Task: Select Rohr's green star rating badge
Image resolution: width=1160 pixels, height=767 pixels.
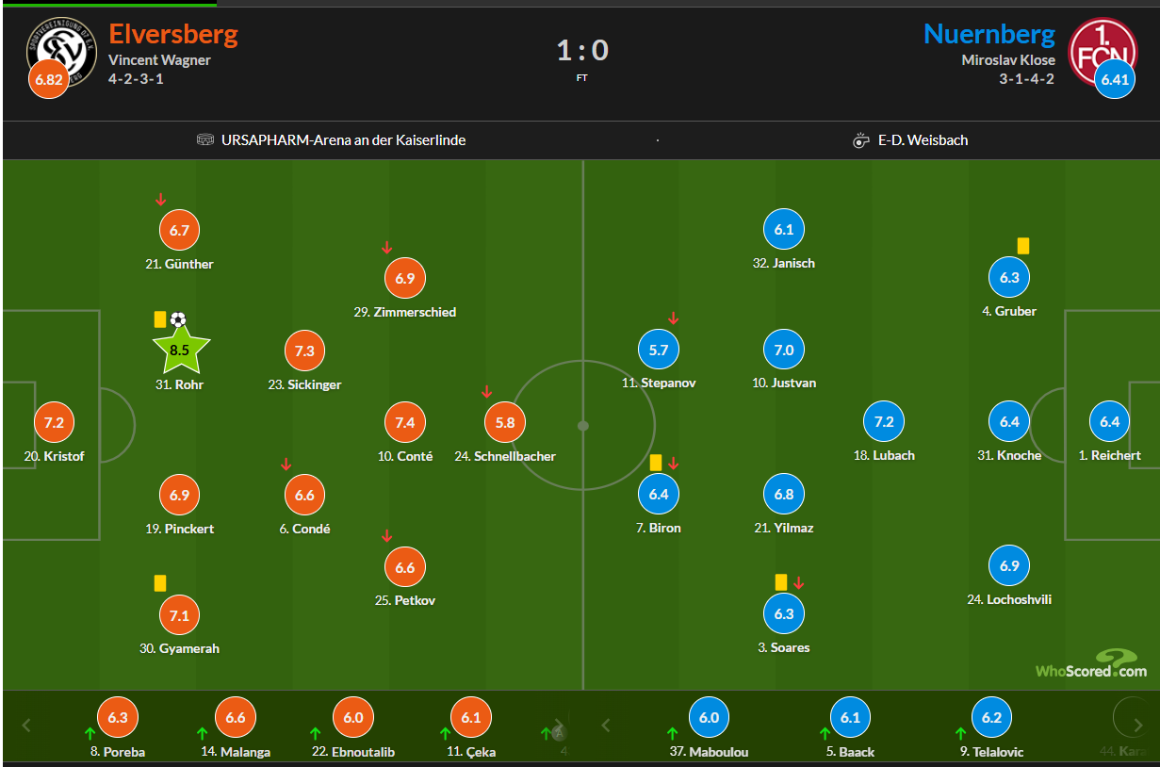Action: pos(180,350)
